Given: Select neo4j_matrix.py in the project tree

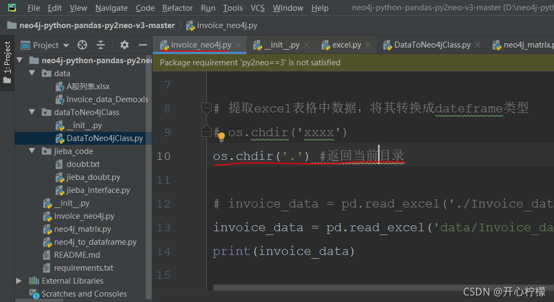Looking at the screenshot, I should 77,229.
